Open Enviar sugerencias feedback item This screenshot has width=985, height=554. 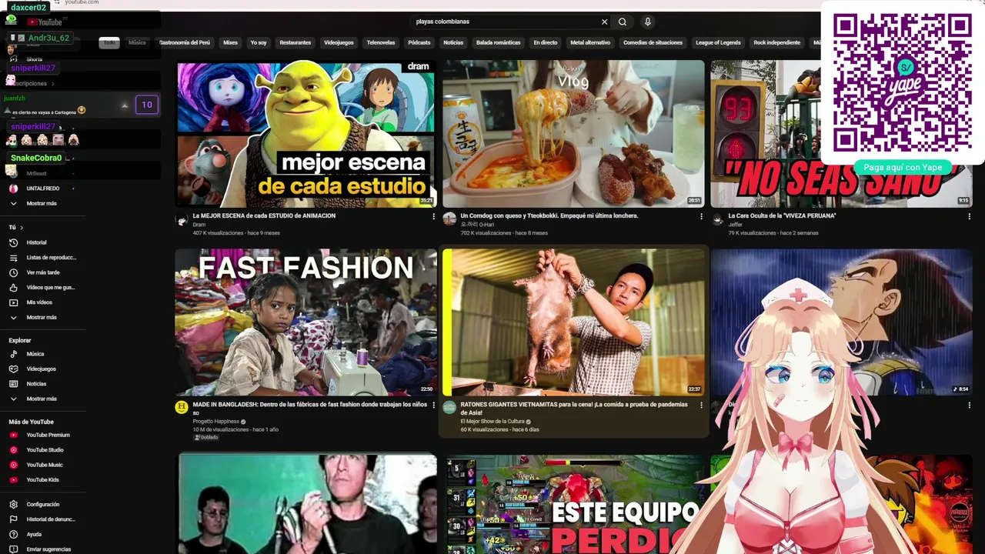40,549
